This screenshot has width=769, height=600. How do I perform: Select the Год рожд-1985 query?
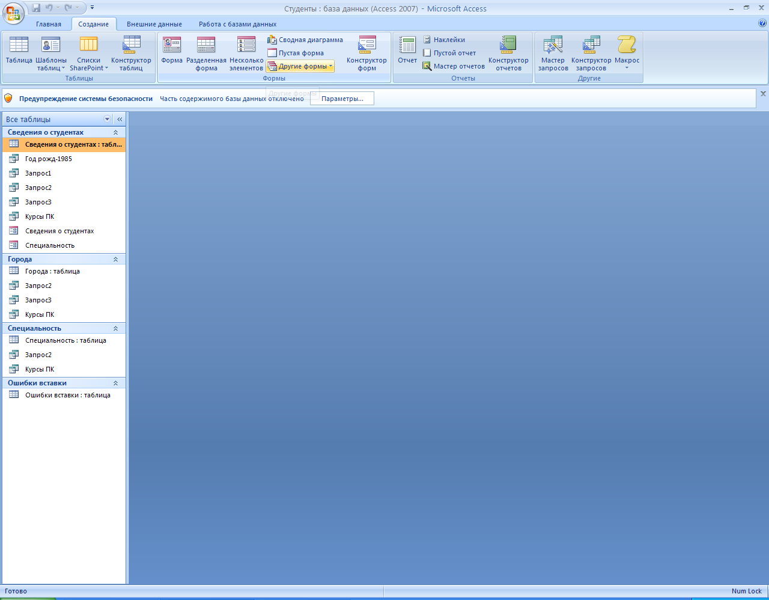tap(64, 159)
